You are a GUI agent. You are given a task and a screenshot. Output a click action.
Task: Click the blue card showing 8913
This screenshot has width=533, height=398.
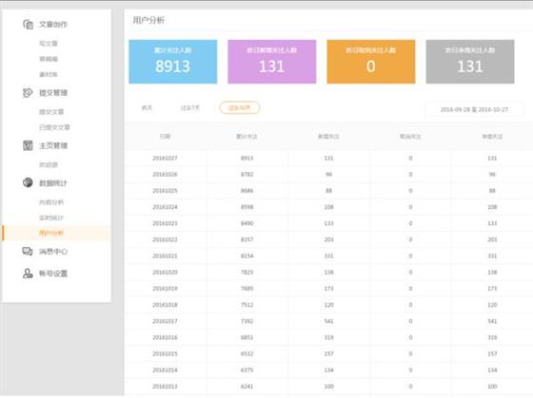point(173,62)
